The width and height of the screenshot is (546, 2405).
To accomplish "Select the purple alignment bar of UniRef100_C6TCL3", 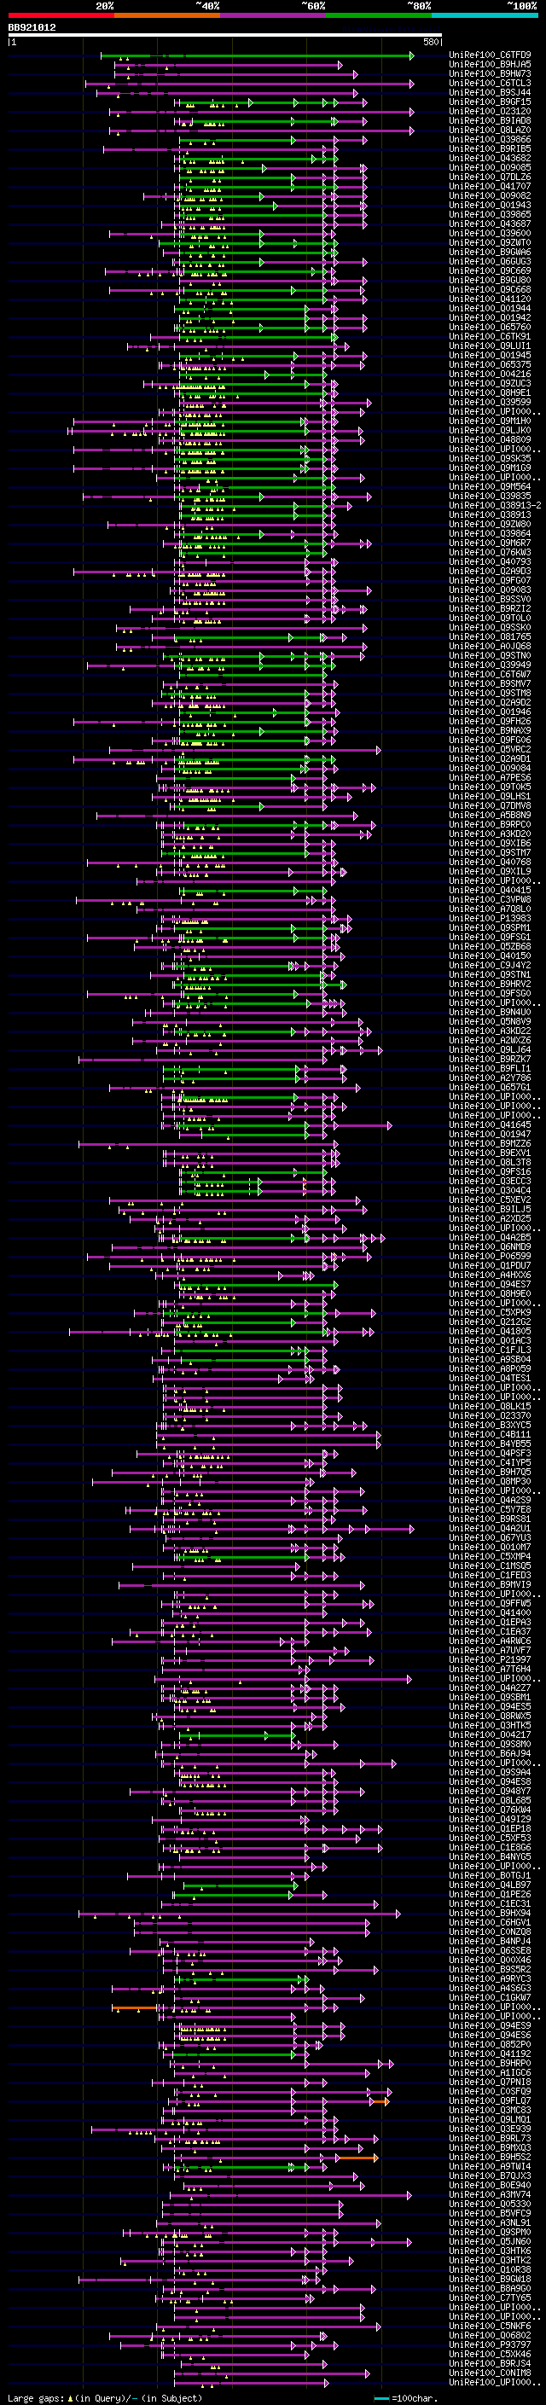I will click(x=249, y=83).
